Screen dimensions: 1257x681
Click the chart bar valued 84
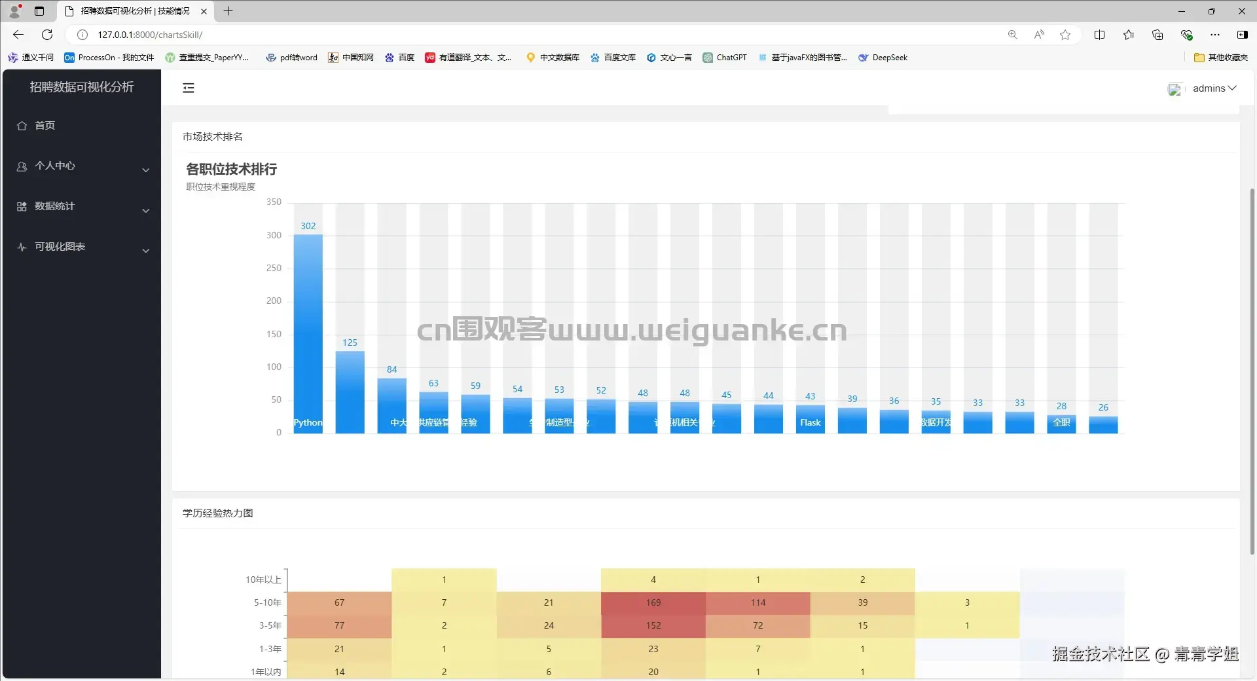(392, 406)
